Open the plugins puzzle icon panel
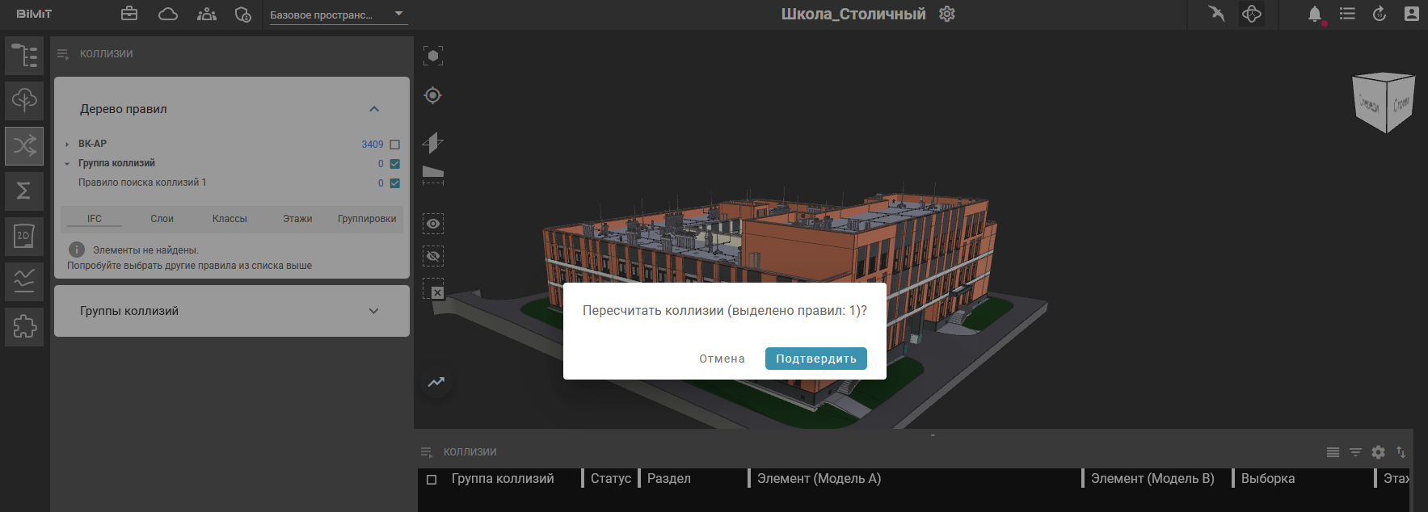 tap(24, 327)
